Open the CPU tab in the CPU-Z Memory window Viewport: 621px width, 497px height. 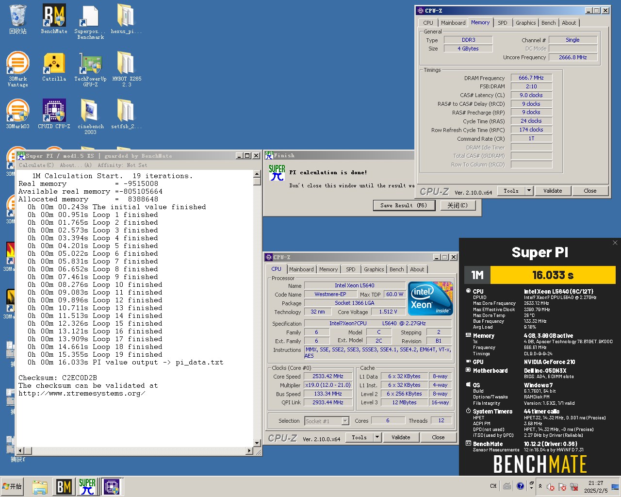coord(428,23)
